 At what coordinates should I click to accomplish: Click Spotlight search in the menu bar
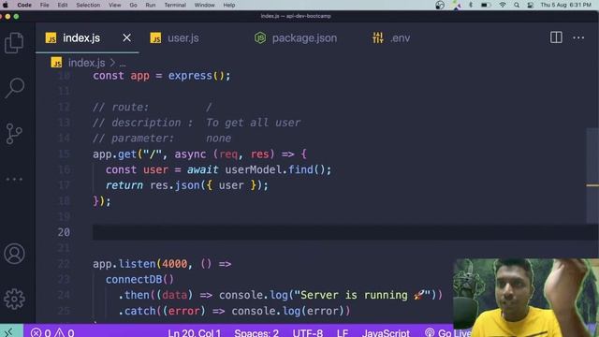(x=517, y=5)
